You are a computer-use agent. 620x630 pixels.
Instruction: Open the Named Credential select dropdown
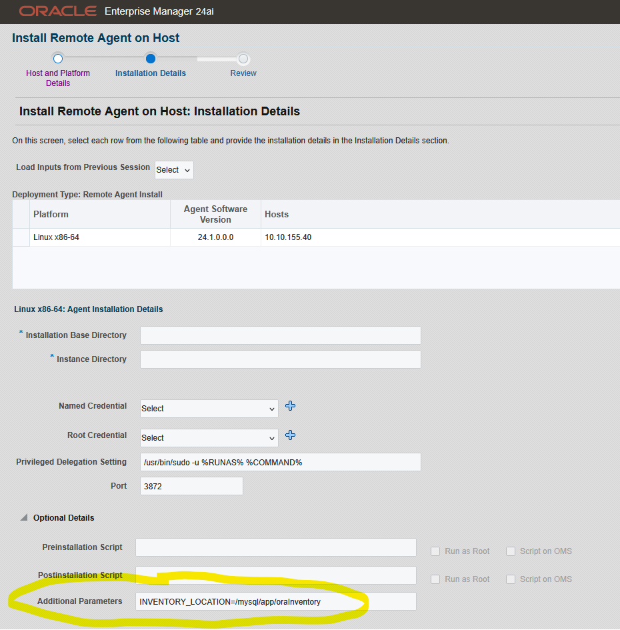(x=209, y=409)
